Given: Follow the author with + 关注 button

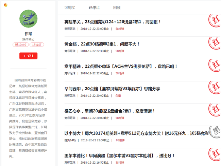Looking at the screenshot, I should pyautogui.click(x=28, y=56).
